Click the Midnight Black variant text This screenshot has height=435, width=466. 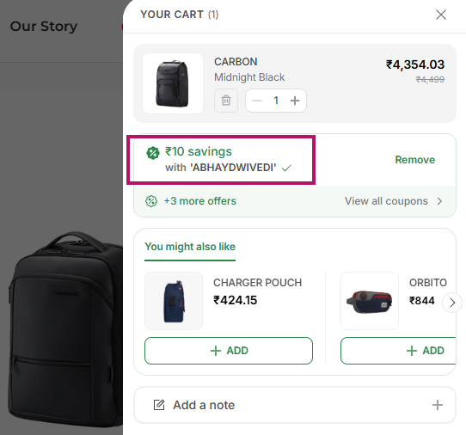249,77
